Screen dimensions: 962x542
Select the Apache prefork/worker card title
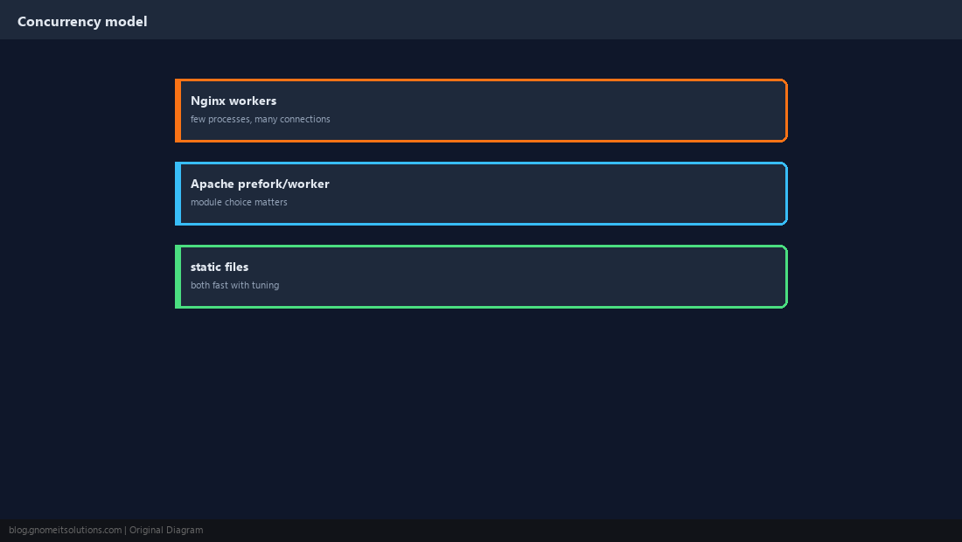pyautogui.click(x=260, y=184)
